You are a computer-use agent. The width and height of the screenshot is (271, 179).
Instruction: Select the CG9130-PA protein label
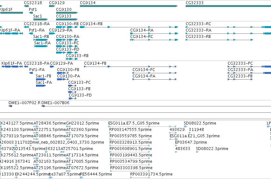pyautogui.click(x=68, y=76)
